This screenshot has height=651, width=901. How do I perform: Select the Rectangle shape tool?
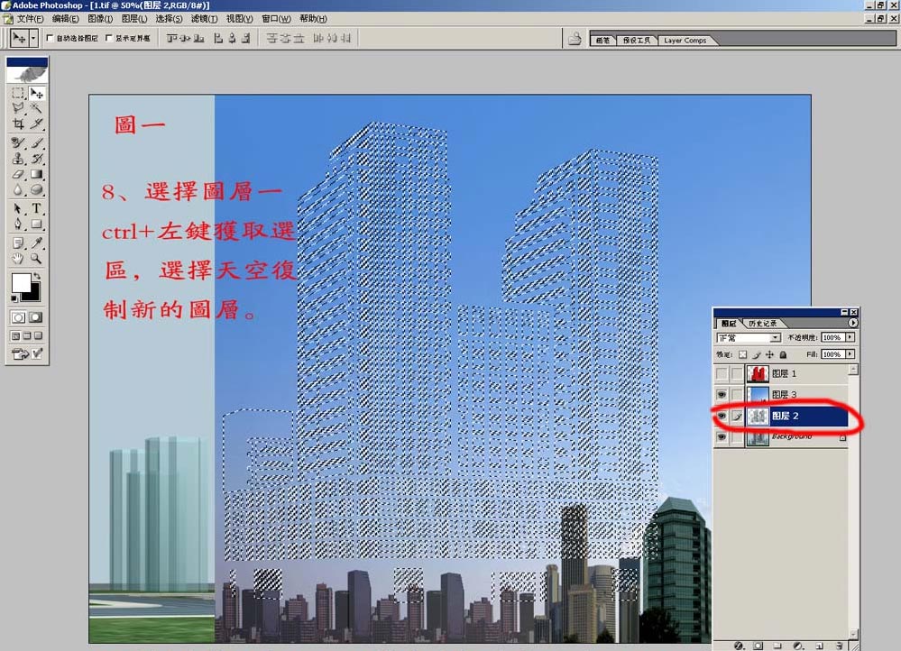pos(37,225)
